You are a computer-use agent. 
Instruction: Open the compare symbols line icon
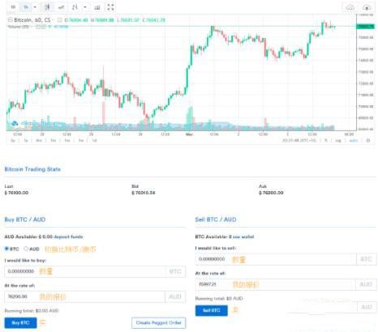[61, 7]
